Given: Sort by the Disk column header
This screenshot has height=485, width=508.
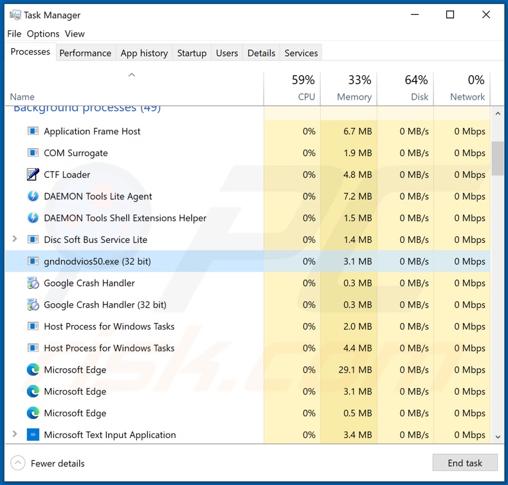Looking at the screenshot, I should [405, 89].
